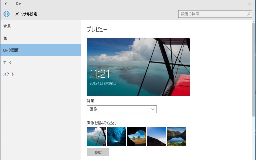The width and height of the screenshot is (256, 160).
Task: Click the back arrow in the title bar
Action: [6, 4]
